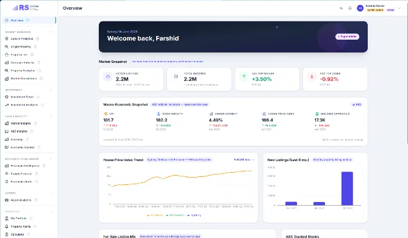Image resolution: width=408 pixels, height=238 pixels.
Task: Open Investment Analytics trend-arrow icon
Action: (x=7, y=105)
